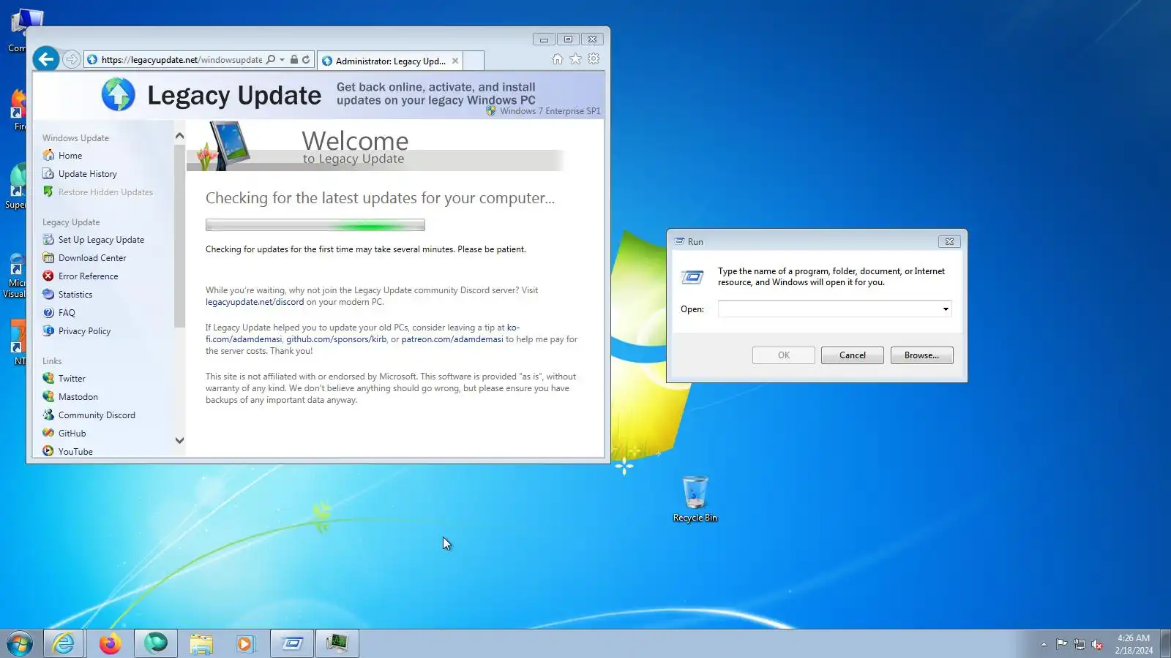Click sidebar scrollbar down arrow
The height and width of the screenshot is (658, 1171).
pyautogui.click(x=179, y=440)
